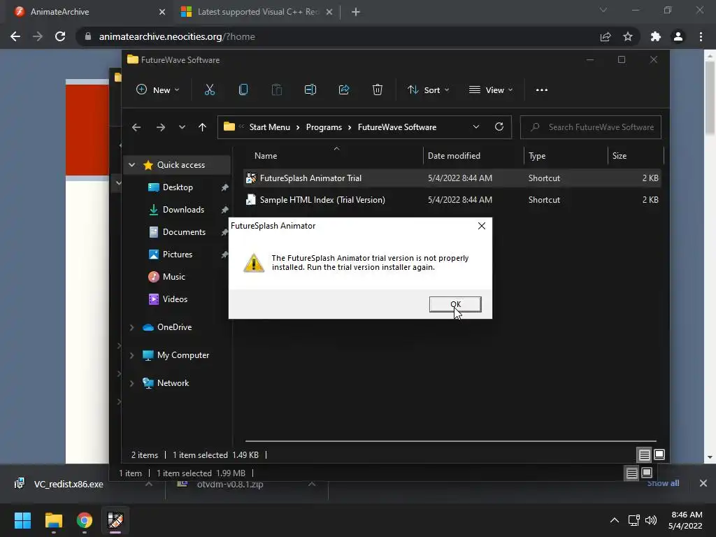
Task: Open Chrome Extensions puzzle icon
Action: [656, 36]
